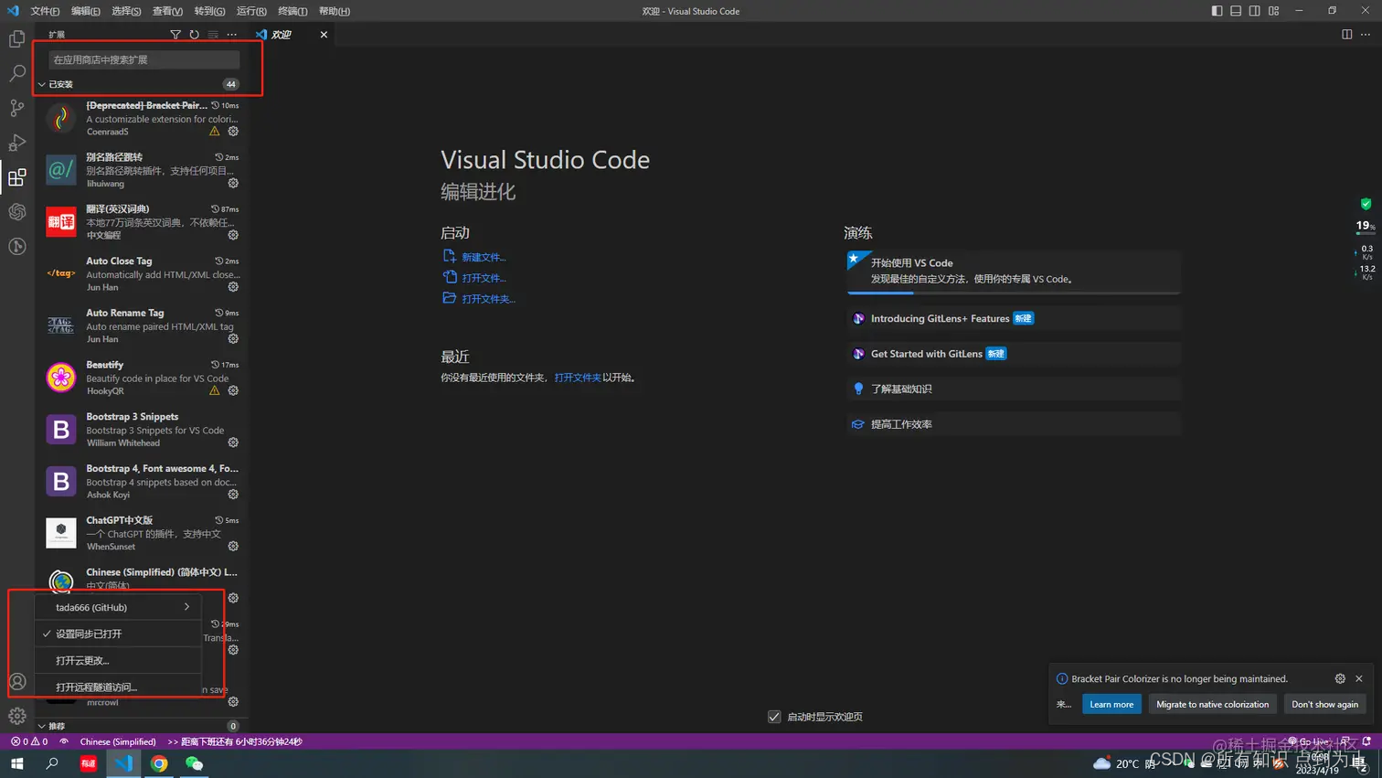This screenshot has width=1382, height=778.
Task: Open the 查看(V) menu
Action: pos(167,11)
